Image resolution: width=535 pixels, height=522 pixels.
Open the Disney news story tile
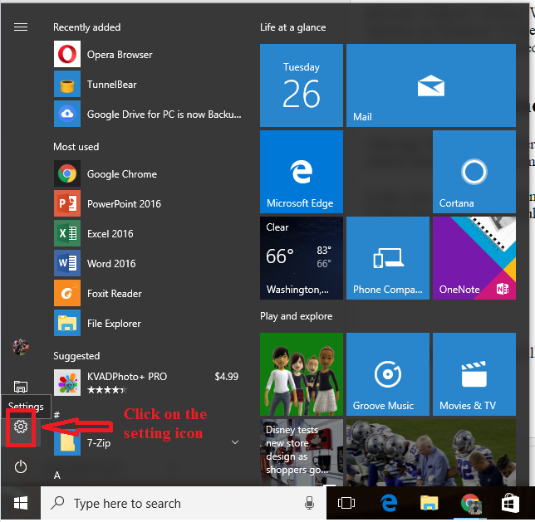(x=302, y=453)
